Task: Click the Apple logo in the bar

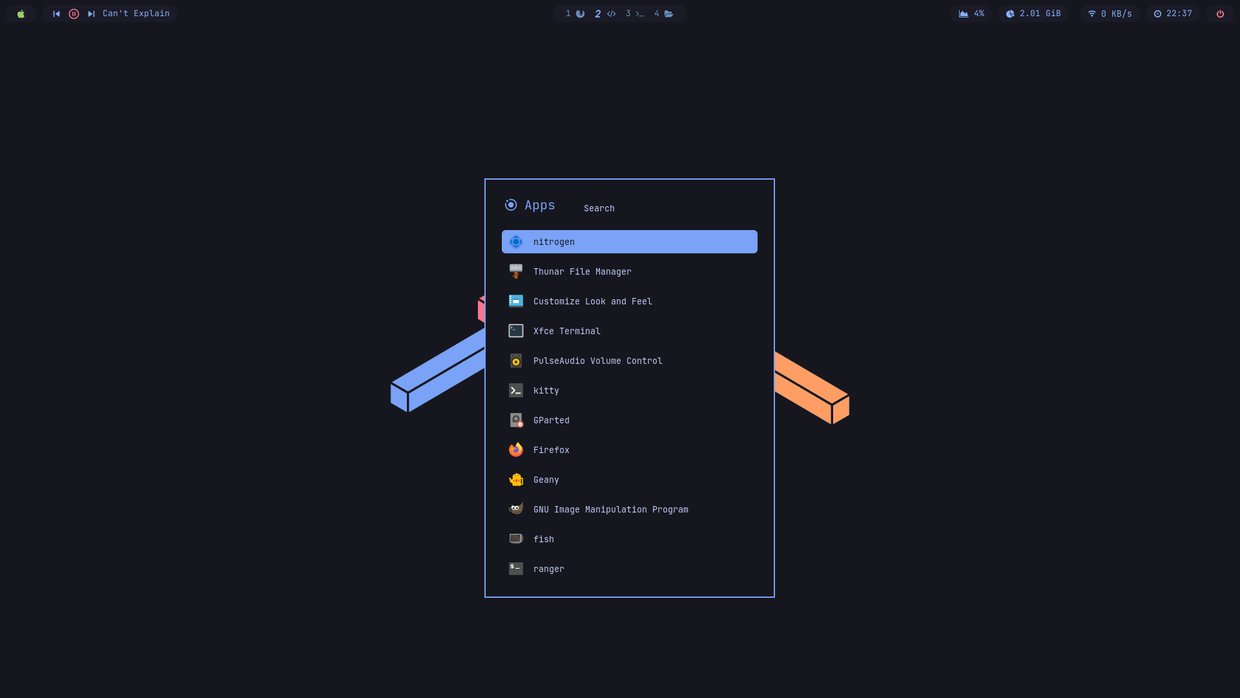Action: pos(21,13)
